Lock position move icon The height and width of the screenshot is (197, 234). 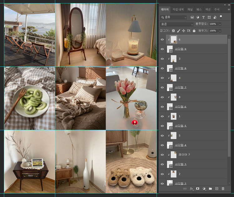click(183, 31)
